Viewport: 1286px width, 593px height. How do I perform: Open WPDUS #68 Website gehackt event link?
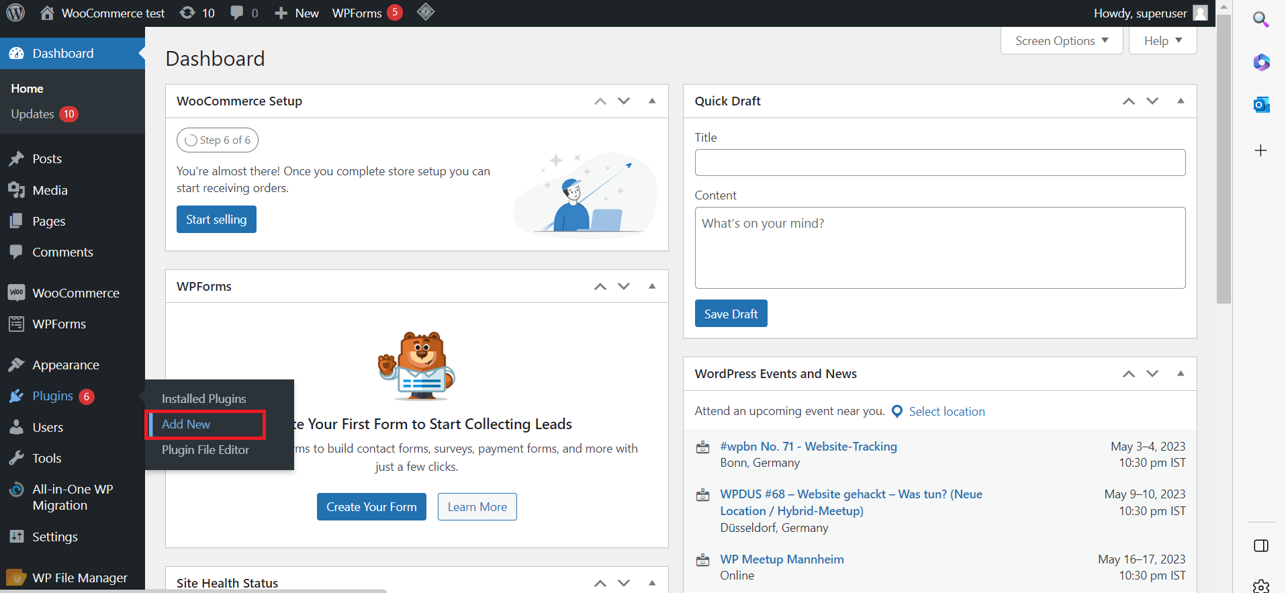tap(852, 502)
